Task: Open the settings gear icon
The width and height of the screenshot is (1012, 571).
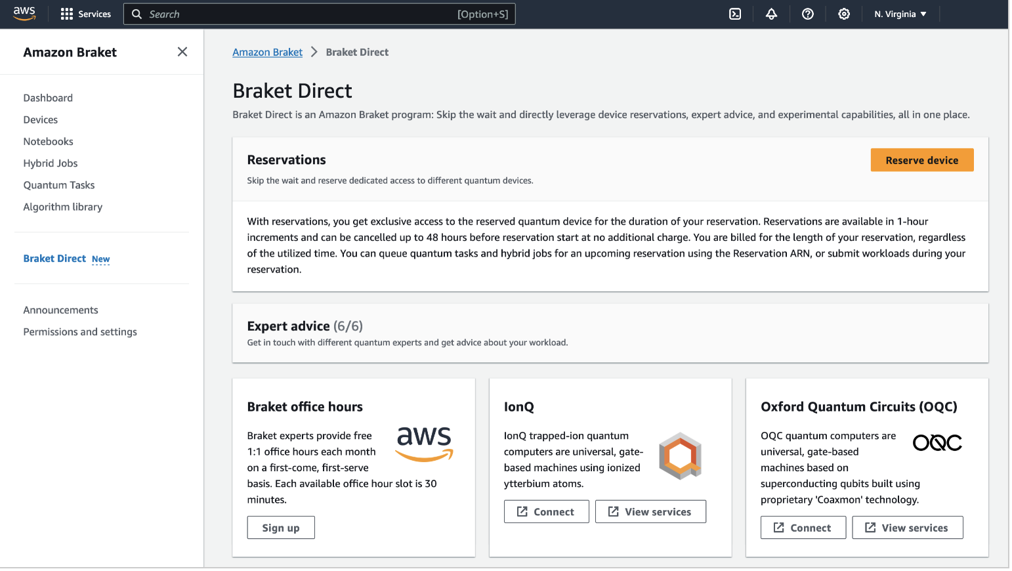Action: (844, 14)
